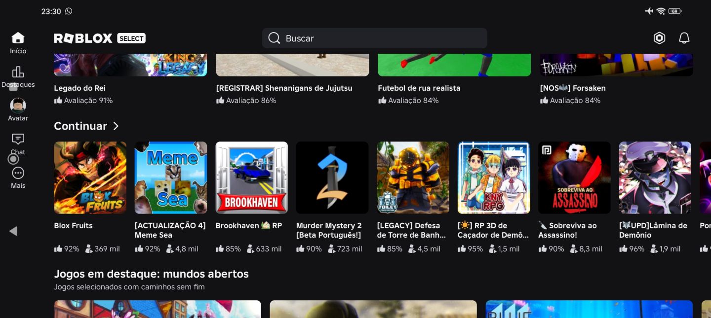Open the Robux hexagon icon
Viewport: 711px width, 318px height.
[659, 38]
